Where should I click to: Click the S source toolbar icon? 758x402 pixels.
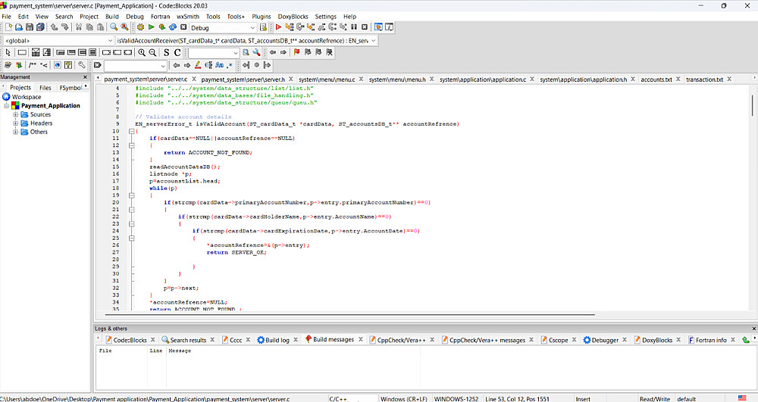coord(166,52)
